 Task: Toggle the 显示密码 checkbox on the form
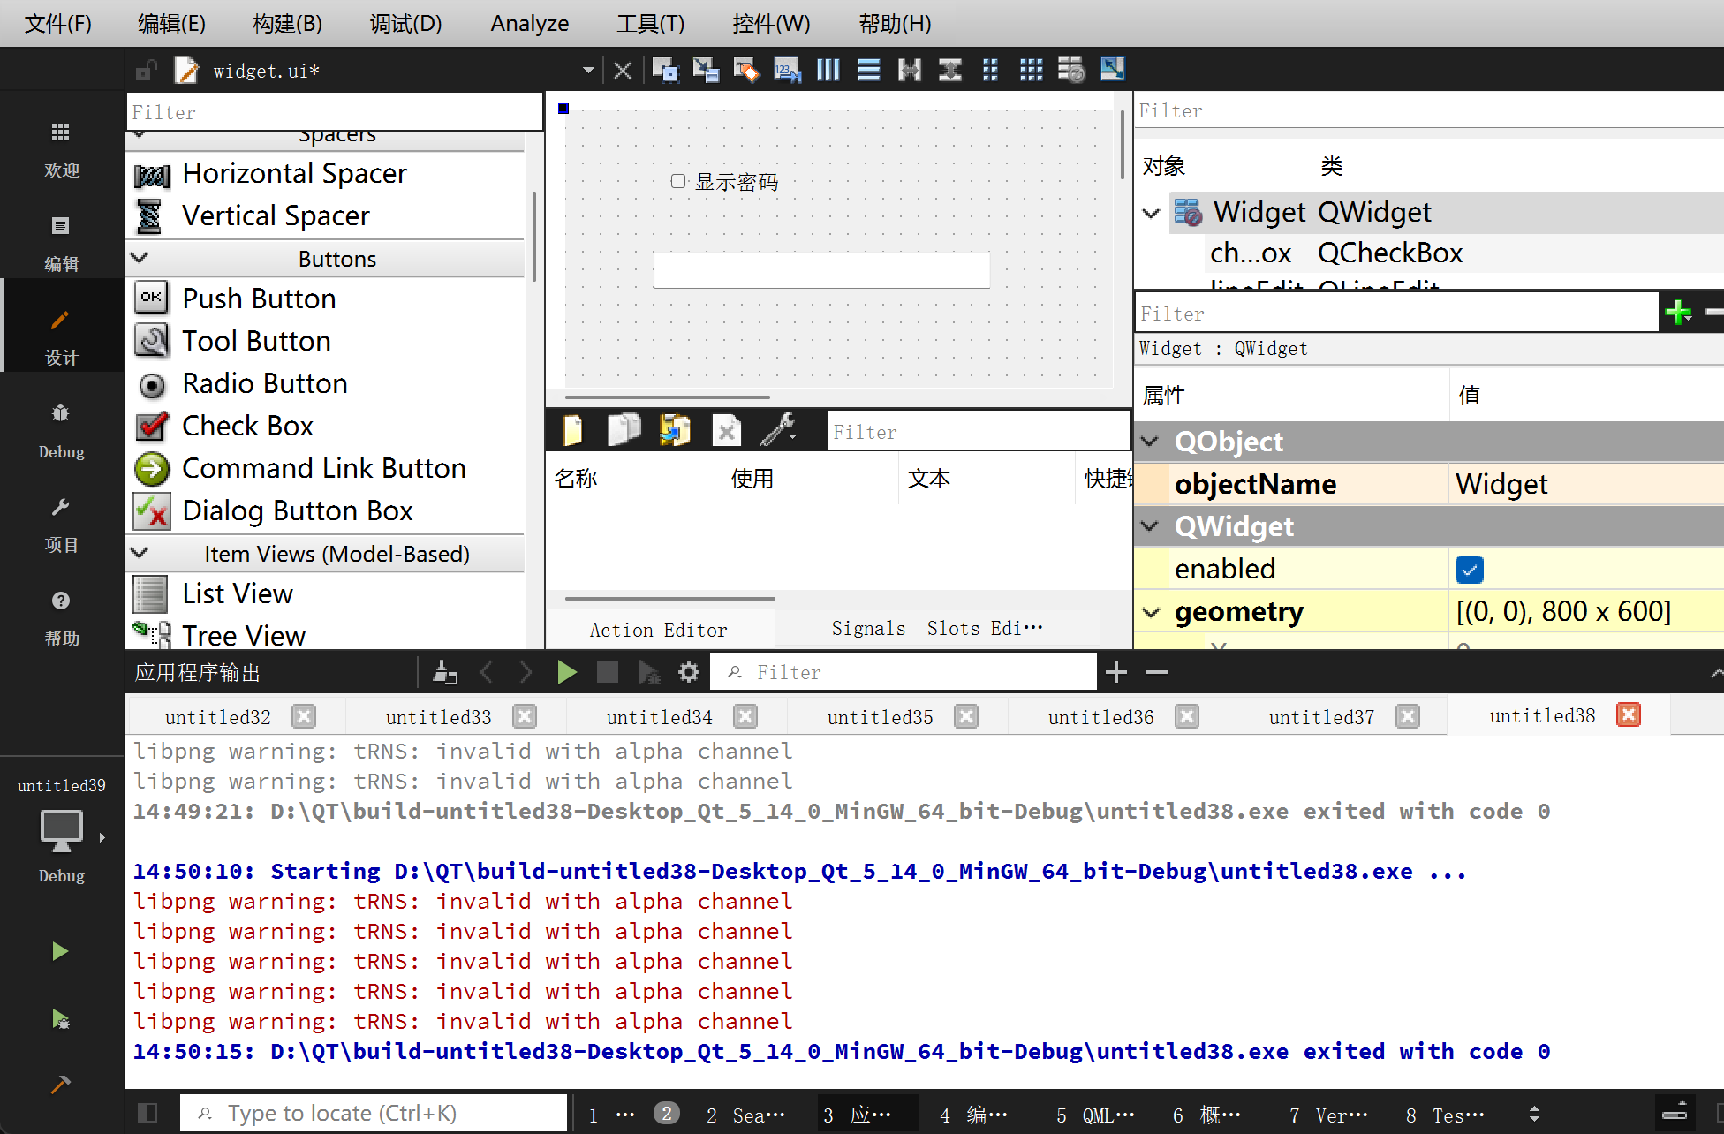(678, 182)
